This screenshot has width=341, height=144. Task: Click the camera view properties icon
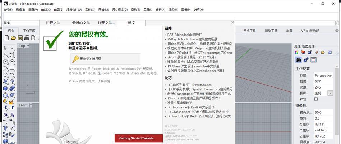pos(298,60)
